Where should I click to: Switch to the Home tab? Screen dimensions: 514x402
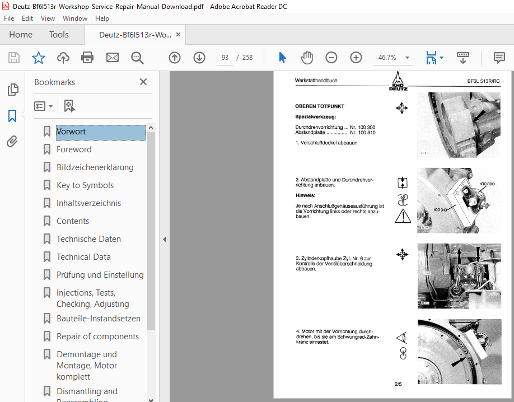[x=21, y=34]
